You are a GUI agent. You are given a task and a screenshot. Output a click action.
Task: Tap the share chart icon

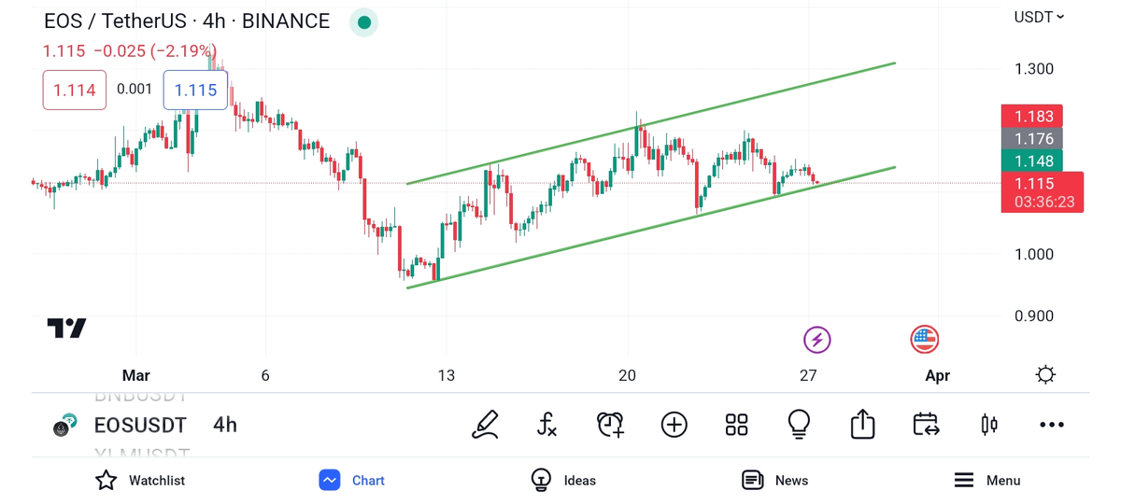[862, 426]
